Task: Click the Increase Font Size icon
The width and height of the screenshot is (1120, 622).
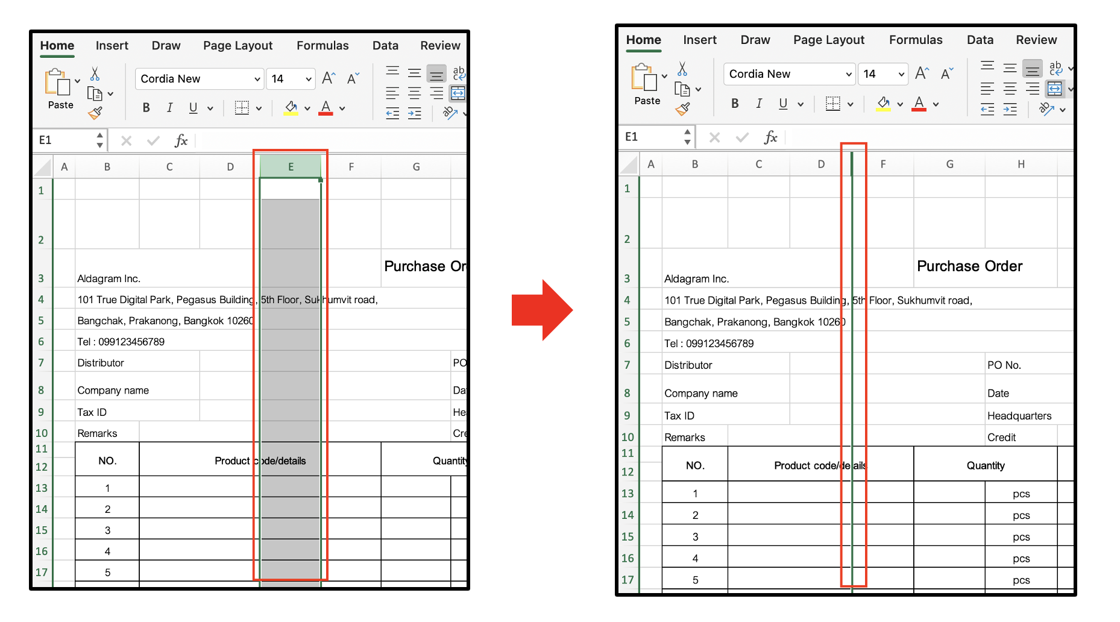Action: click(x=328, y=77)
